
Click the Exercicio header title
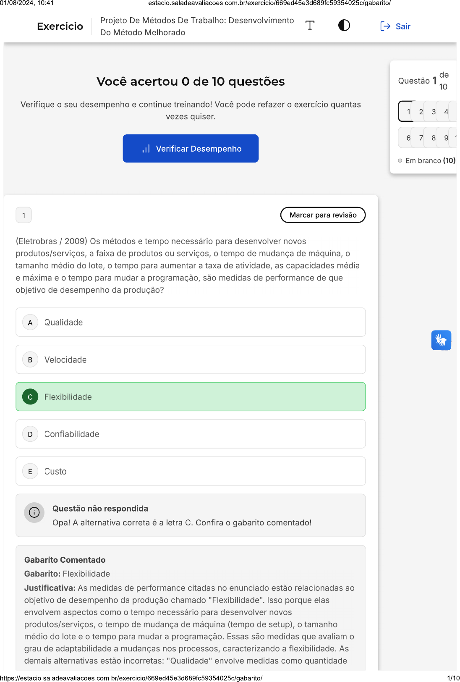pyautogui.click(x=60, y=26)
